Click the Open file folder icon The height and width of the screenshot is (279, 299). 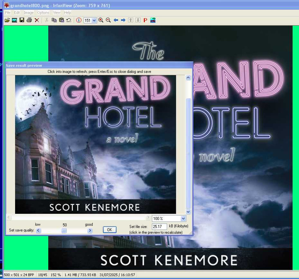(x=7, y=20)
